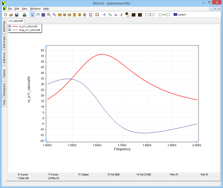This screenshot has width=223, height=188.
Task: Select the hand pan tool
Action: coord(38,15)
